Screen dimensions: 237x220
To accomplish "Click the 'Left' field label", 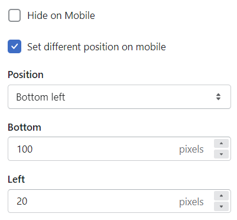I will click(x=17, y=179).
